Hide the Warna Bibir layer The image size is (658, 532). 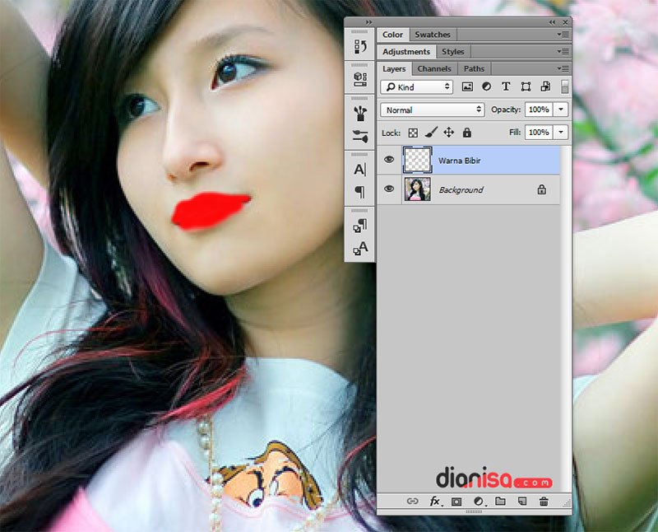click(x=388, y=160)
